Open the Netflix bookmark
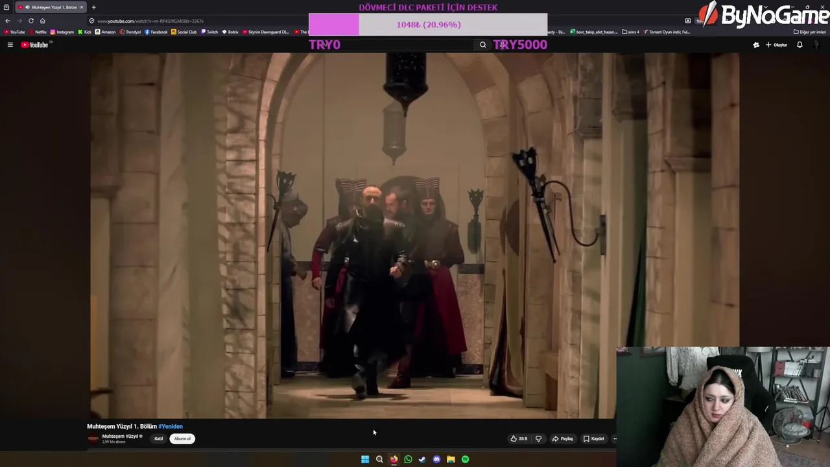This screenshot has width=830, height=467. (38, 32)
